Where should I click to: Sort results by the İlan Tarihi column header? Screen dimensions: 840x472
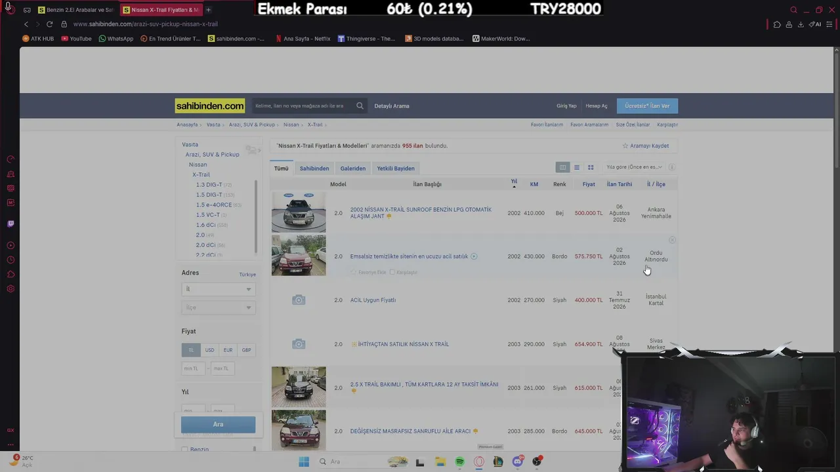(619, 184)
